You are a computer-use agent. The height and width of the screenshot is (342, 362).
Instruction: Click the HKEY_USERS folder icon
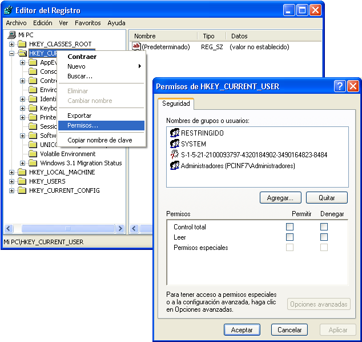coord(22,181)
